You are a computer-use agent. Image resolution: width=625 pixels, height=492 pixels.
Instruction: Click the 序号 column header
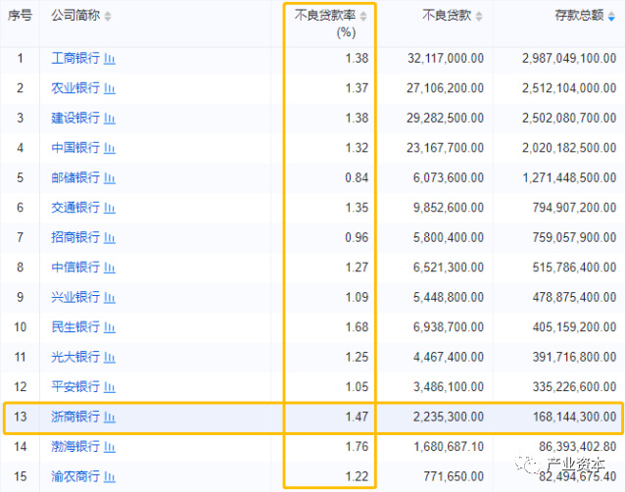coord(20,16)
